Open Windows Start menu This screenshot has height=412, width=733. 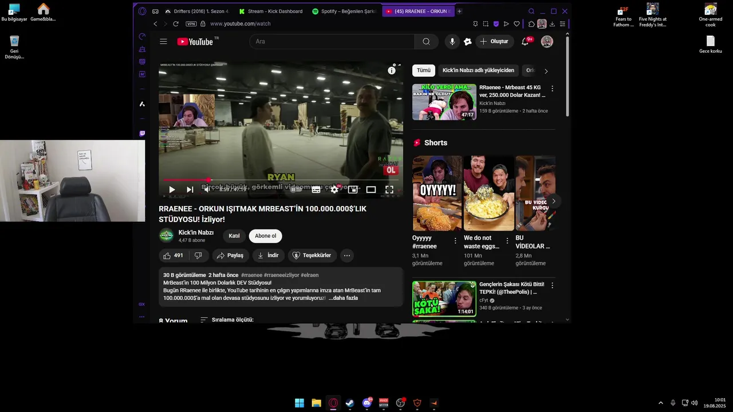tap(299, 403)
